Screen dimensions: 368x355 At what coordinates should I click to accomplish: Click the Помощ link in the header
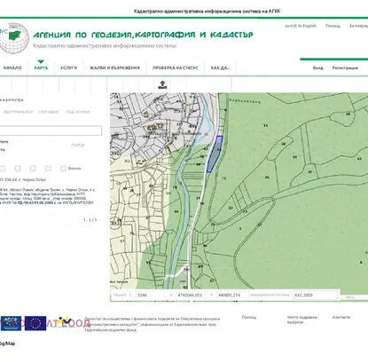click(x=333, y=26)
